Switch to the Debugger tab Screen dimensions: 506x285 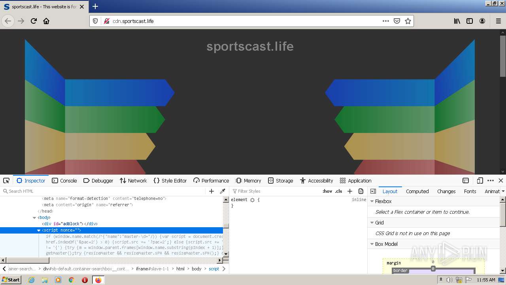[x=98, y=180]
